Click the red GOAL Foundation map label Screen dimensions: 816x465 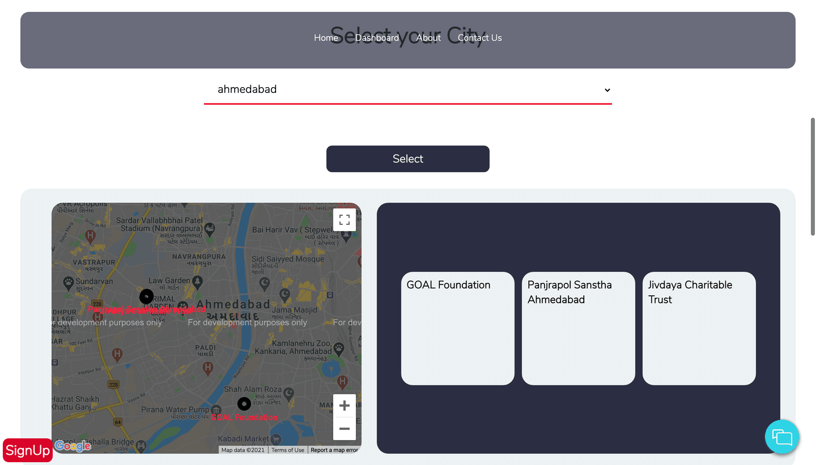click(244, 417)
